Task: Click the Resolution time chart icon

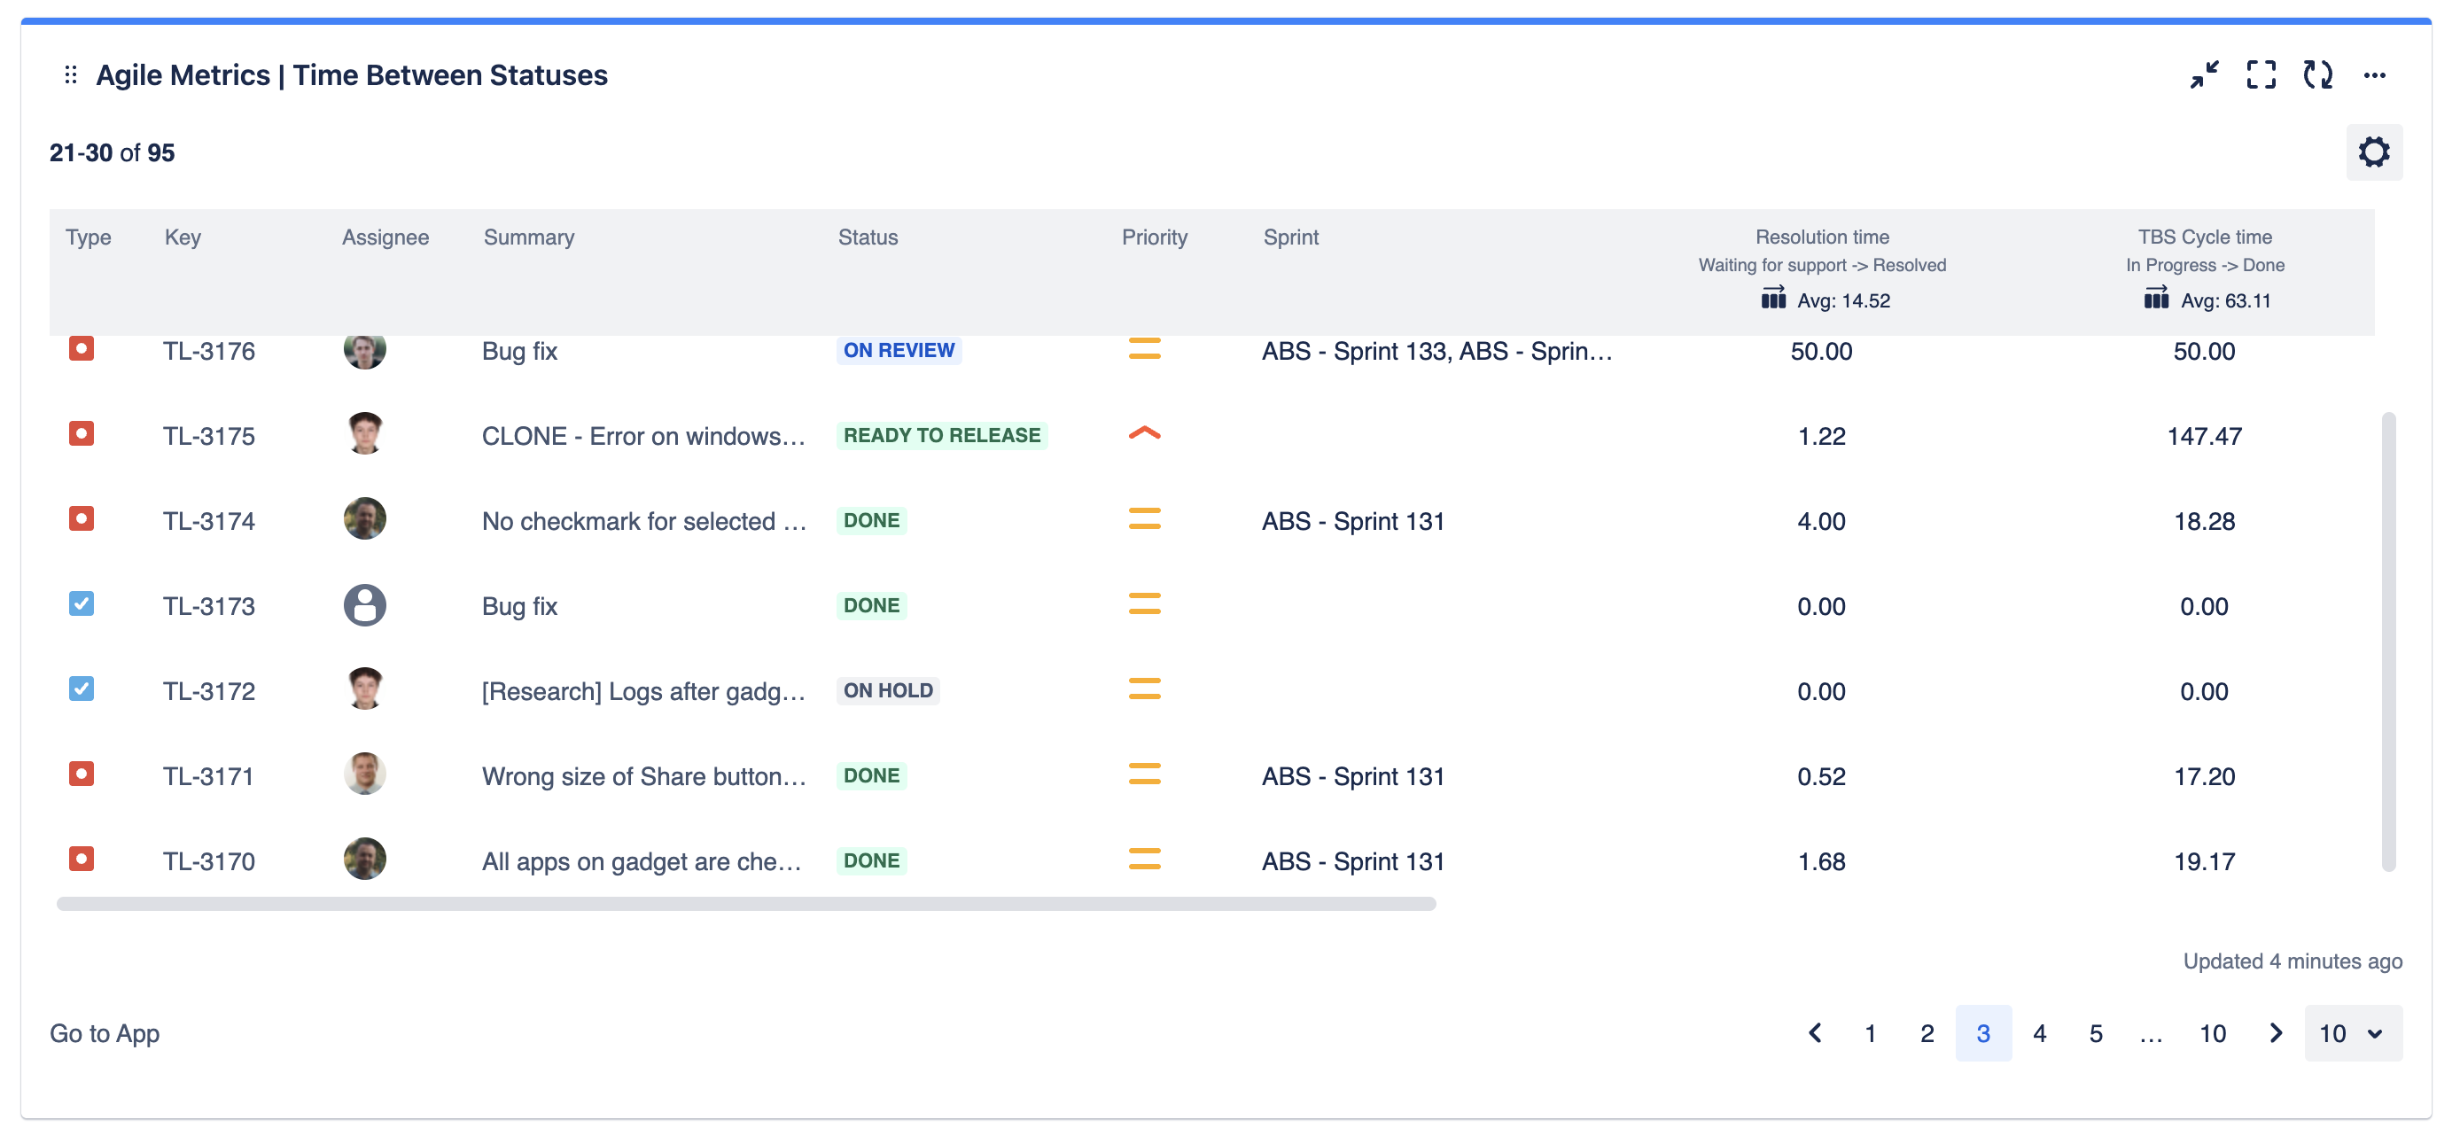Action: pyautogui.click(x=1772, y=299)
